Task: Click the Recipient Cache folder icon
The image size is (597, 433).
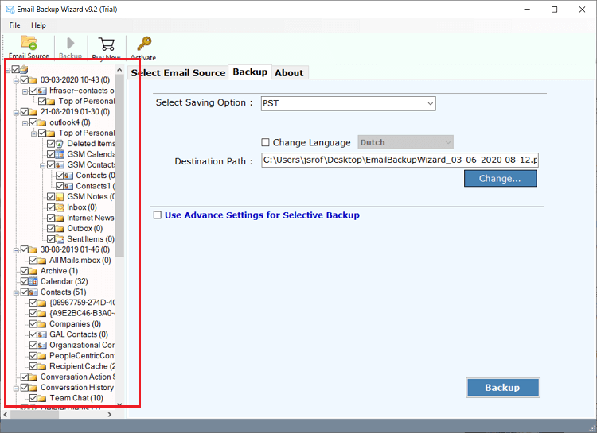Action: [42, 366]
